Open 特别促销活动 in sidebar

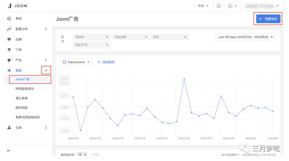pos(25,89)
